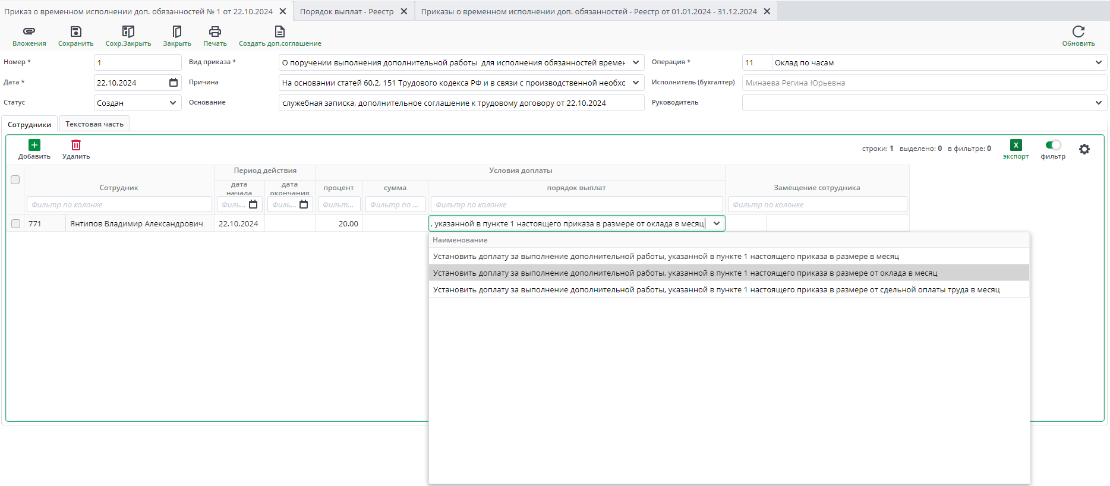Toggle the фильтр switch off

click(x=1053, y=145)
